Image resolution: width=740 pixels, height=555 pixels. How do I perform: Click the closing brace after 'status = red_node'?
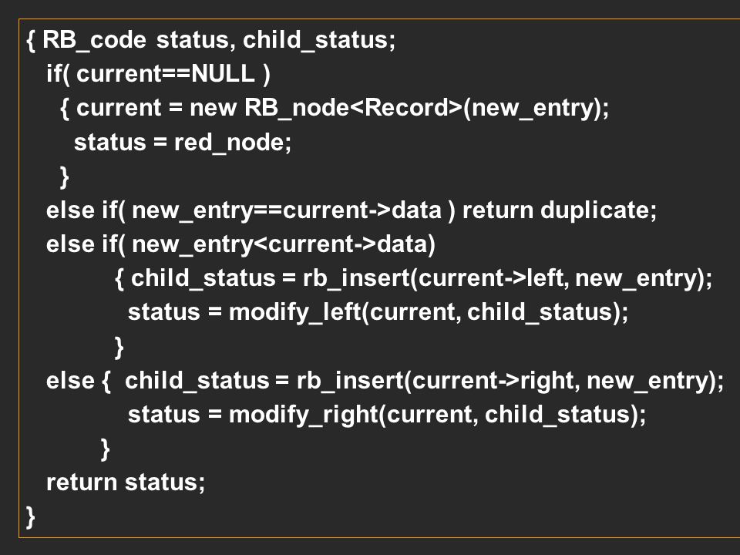point(65,177)
